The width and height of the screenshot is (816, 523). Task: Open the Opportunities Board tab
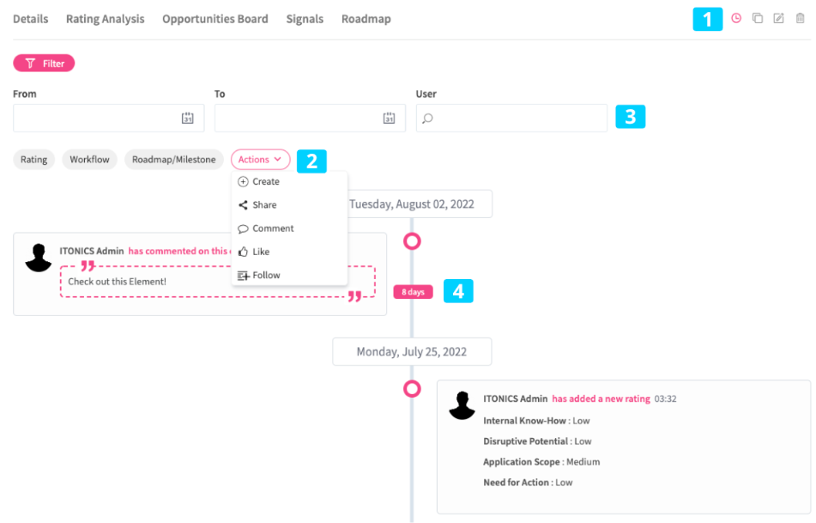(x=215, y=19)
